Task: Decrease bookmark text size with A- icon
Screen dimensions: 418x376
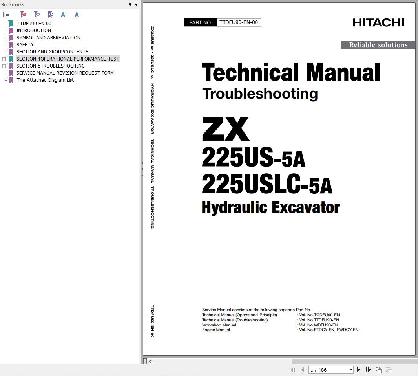Action: click(78, 15)
